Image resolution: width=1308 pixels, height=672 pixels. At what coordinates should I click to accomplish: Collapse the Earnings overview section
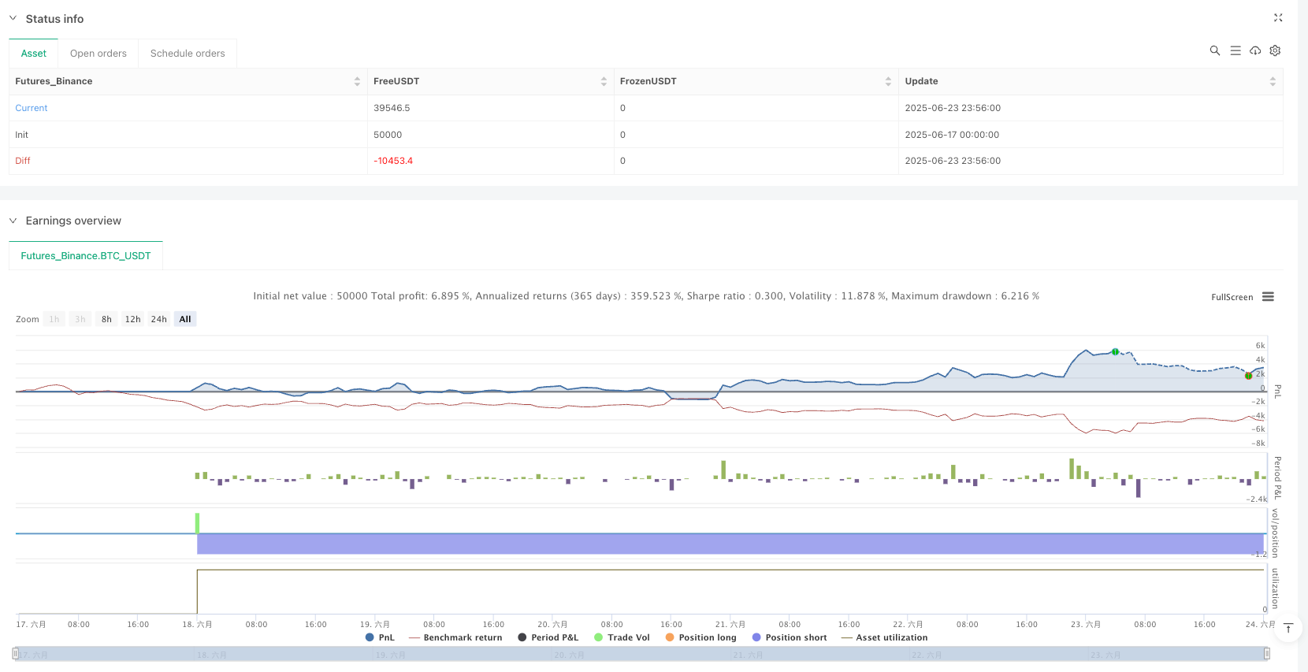point(13,221)
